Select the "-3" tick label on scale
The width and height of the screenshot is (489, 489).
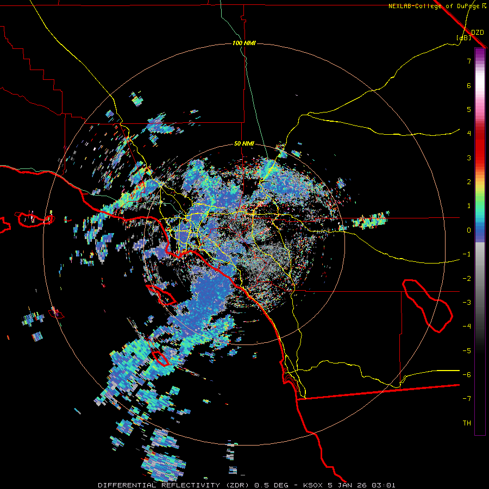(467, 303)
